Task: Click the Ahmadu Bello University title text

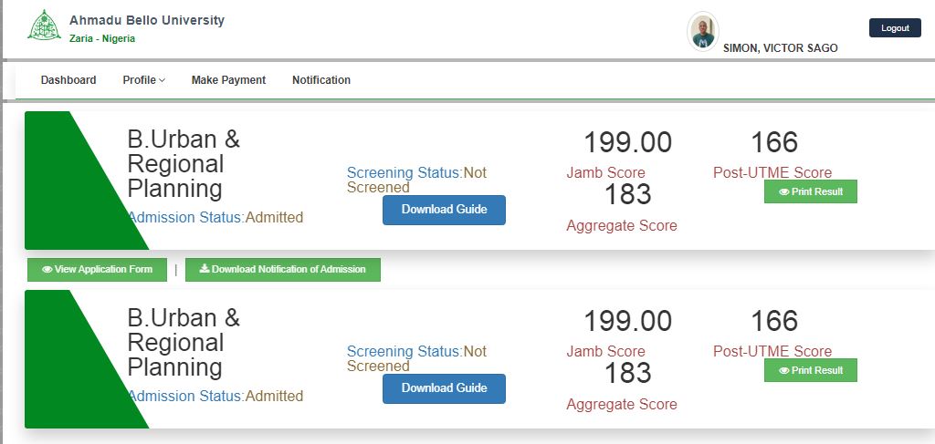Action: click(146, 21)
